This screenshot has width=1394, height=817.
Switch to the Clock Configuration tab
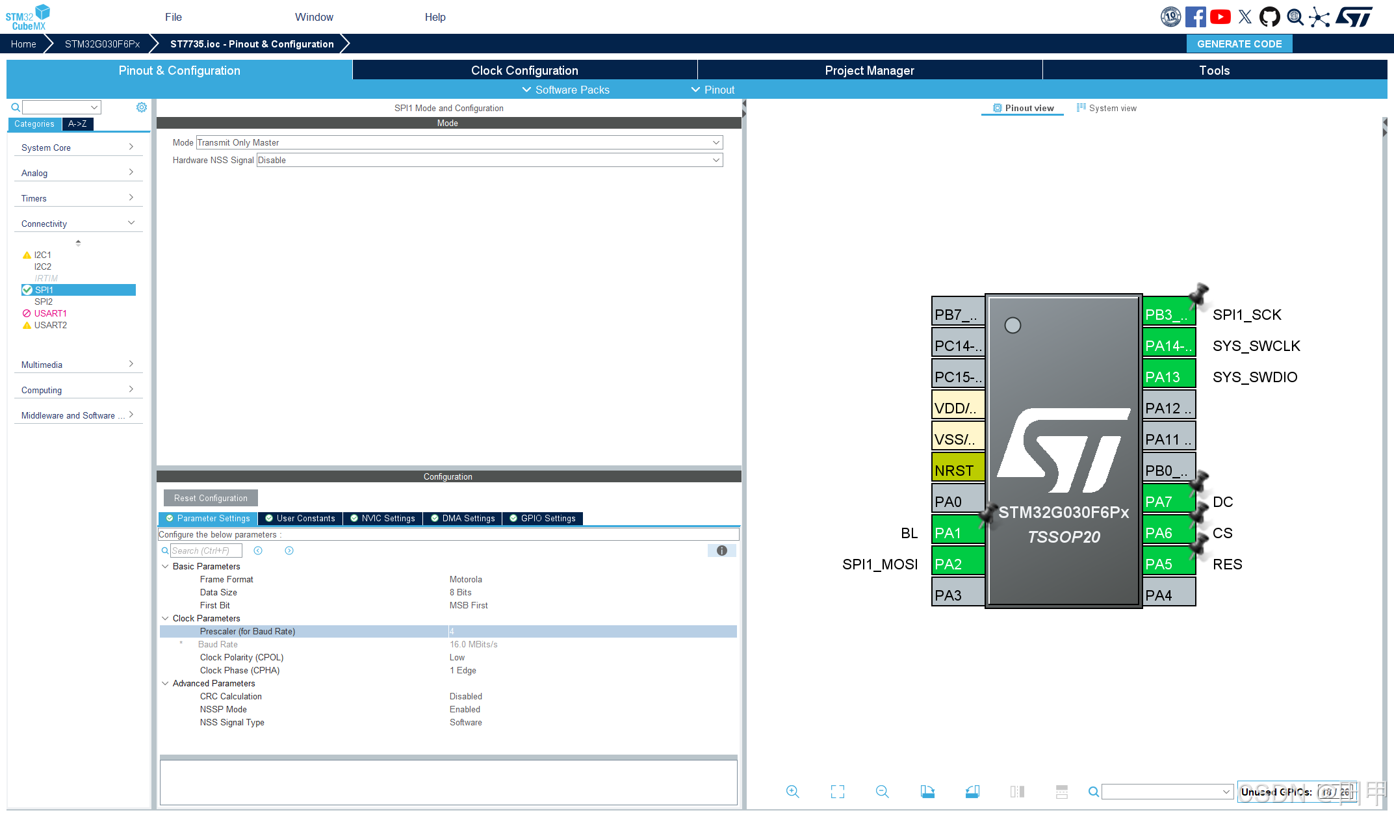524,70
